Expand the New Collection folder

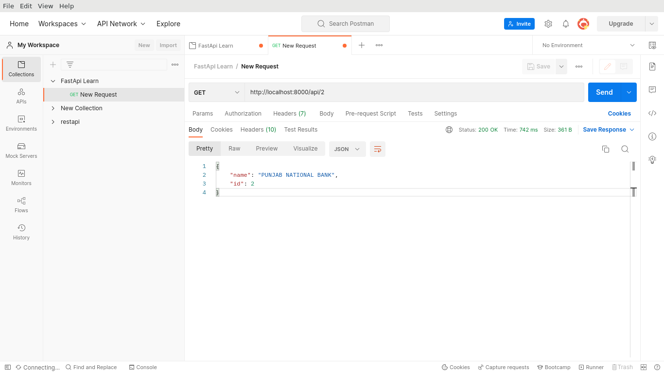[53, 108]
